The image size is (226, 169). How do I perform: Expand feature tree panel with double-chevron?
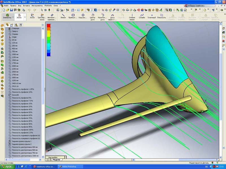(43, 25)
